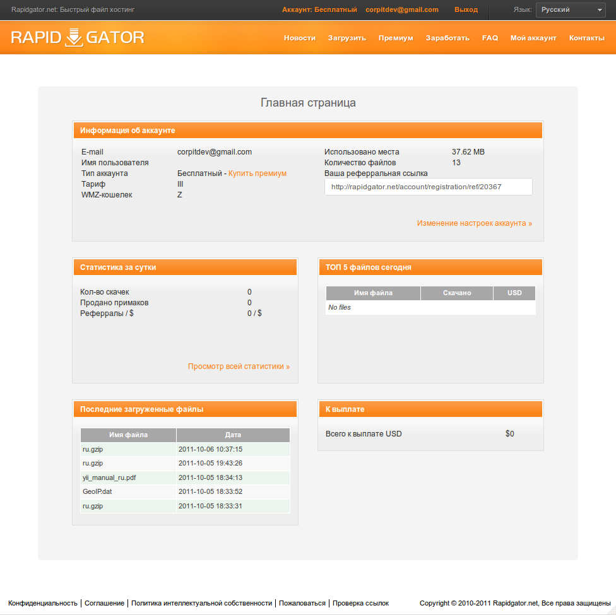Click the Главная страница heading
The width and height of the screenshot is (616, 615).
[308, 102]
